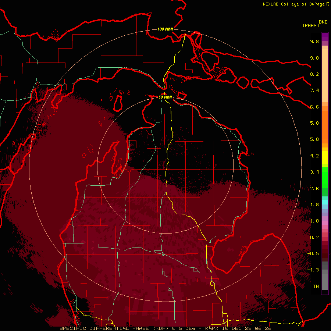The width and height of the screenshot is (331, 331).
Task: Click the yellow segment of the color bar
Action: 325,157
